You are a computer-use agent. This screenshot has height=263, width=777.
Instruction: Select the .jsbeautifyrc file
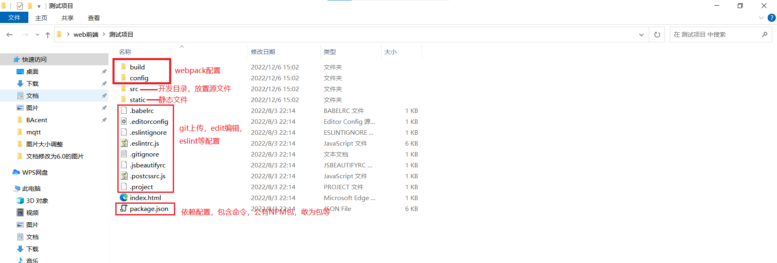tap(147, 165)
